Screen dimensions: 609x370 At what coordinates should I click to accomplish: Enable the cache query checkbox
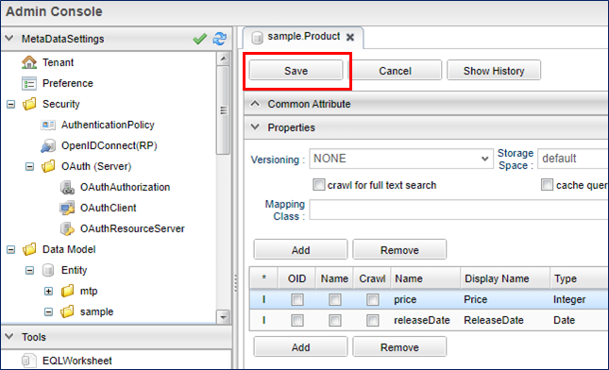pos(547,185)
